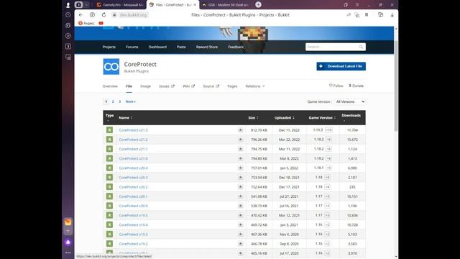Click the lock icon beside dev.bukkit.org
The height and width of the screenshot is (259, 460).
tap(114, 14)
